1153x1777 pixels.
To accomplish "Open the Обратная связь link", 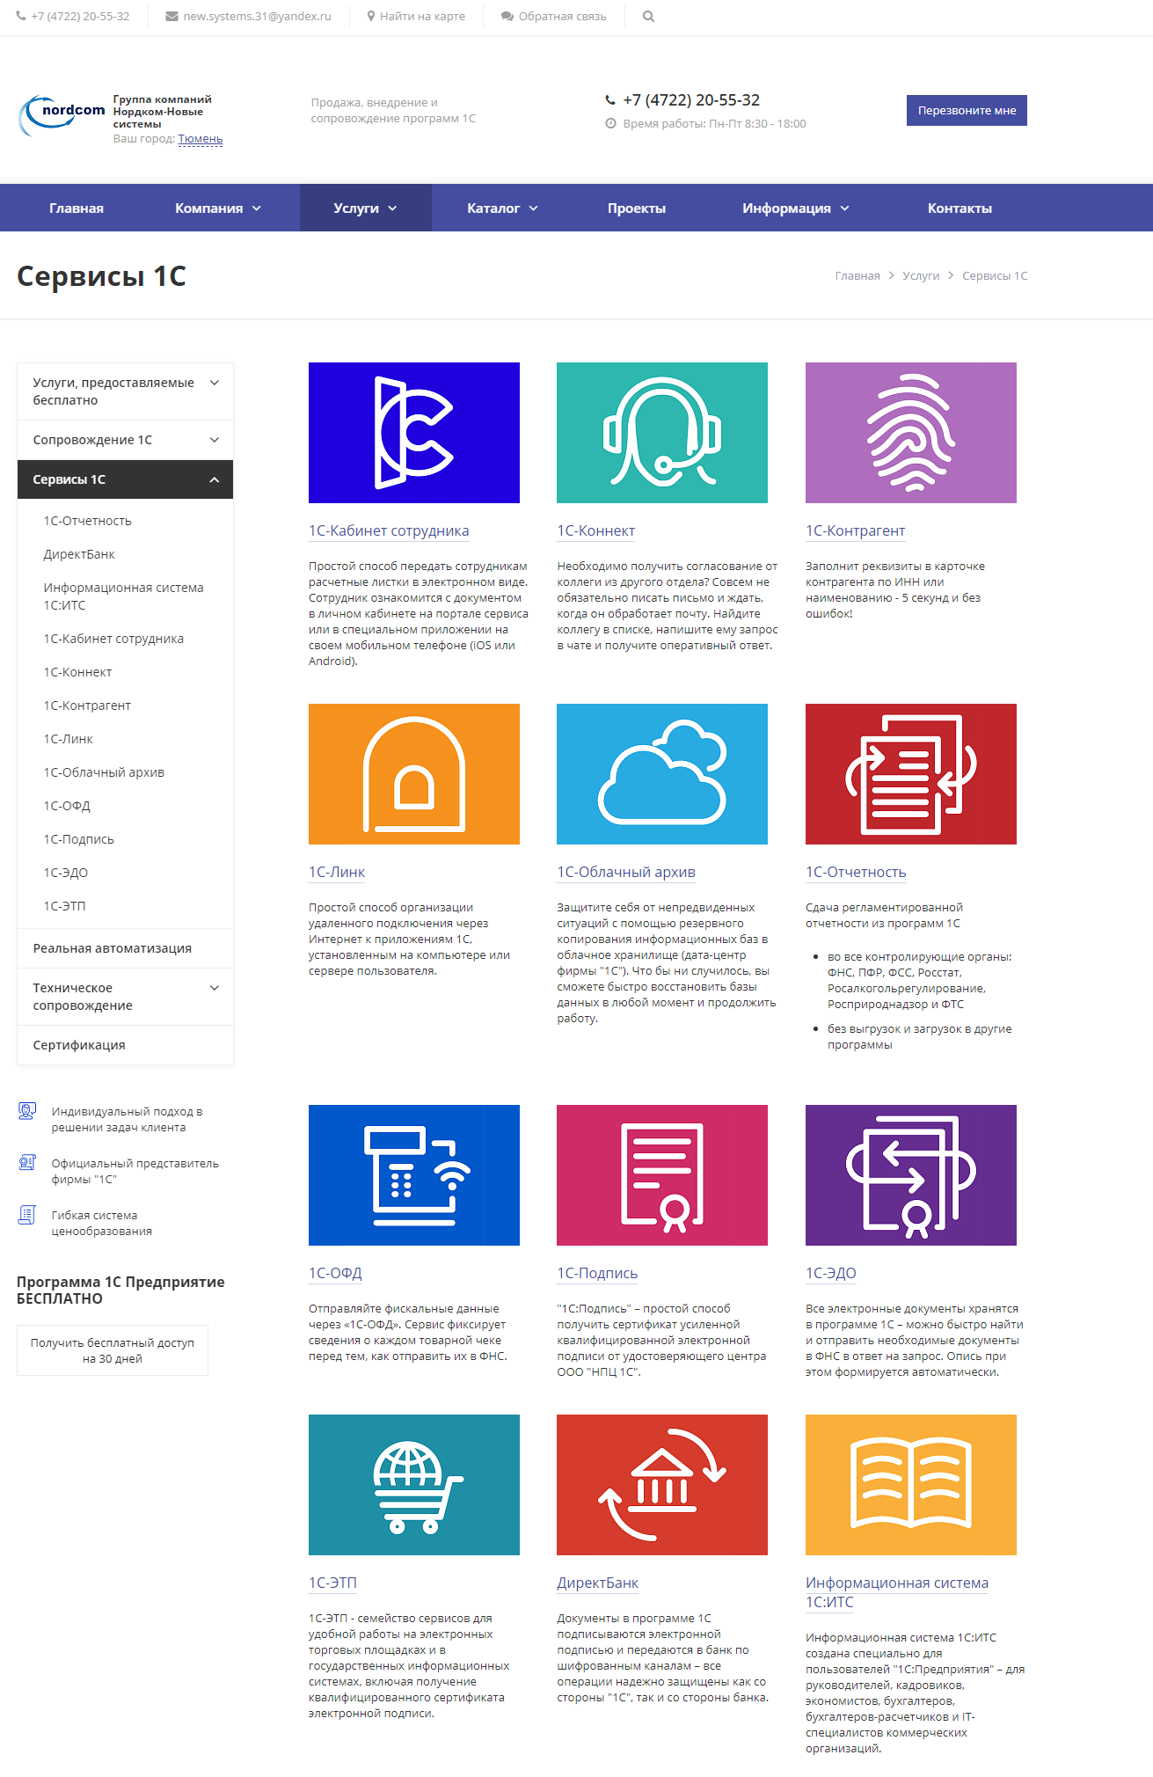I will [x=563, y=16].
